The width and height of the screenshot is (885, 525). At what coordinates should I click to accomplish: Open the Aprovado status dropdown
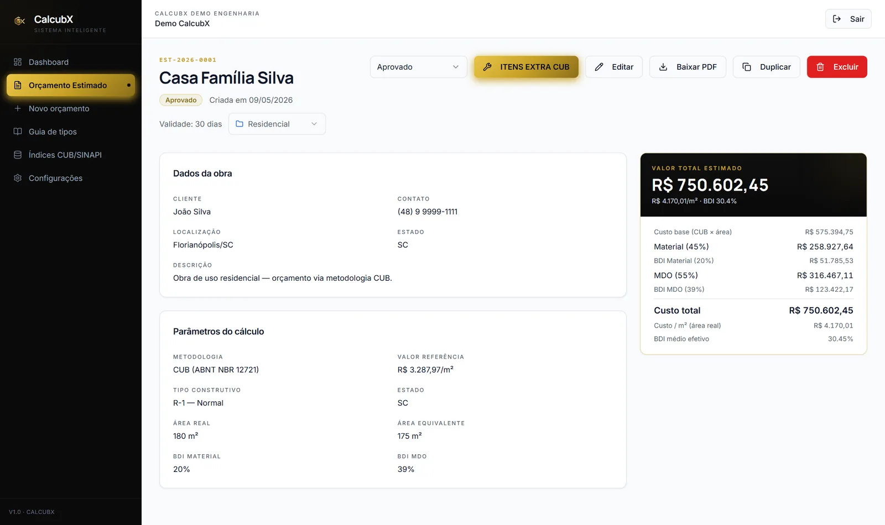[419, 67]
